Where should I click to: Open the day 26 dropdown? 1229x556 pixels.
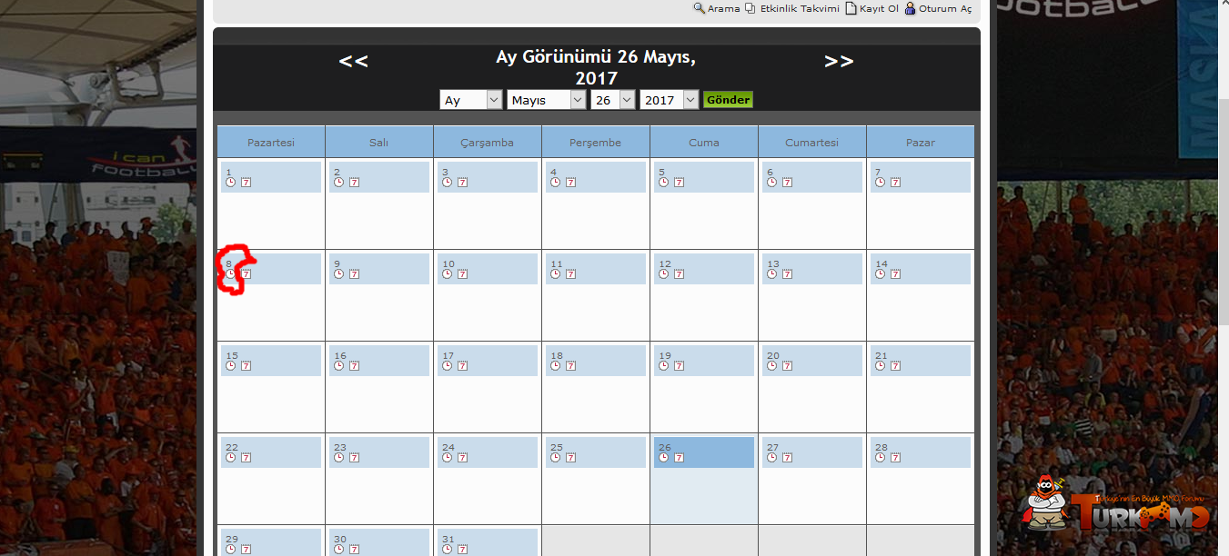tap(613, 100)
